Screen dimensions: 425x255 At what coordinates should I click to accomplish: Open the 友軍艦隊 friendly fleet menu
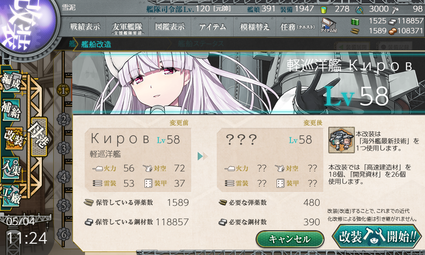coord(127,27)
